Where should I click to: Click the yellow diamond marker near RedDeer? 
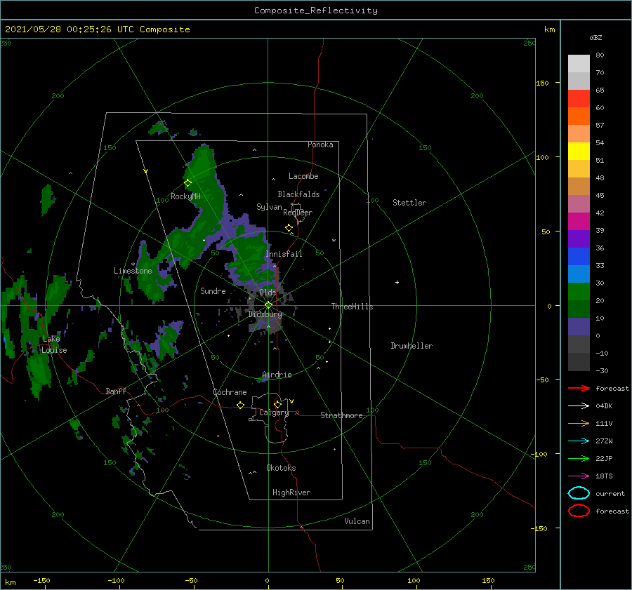pyautogui.click(x=289, y=228)
